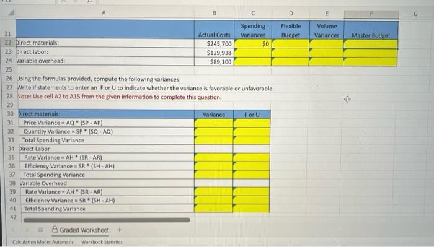Screen dimensions: 434x247
Task: Click row 40 Efficiency Variance value cell
Action: point(213,200)
